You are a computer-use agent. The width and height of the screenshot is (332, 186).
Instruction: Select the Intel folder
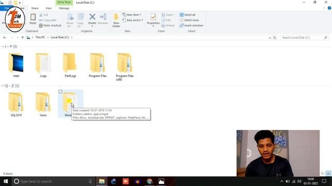point(16,65)
